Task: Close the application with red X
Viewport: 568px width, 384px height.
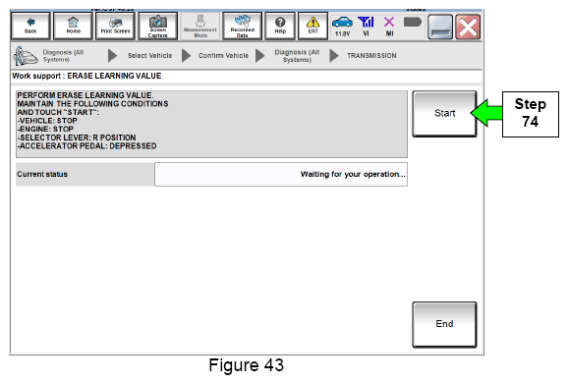Action: [x=468, y=27]
